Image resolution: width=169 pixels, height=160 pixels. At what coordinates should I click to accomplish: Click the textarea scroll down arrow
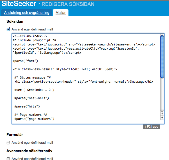click(162, 118)
